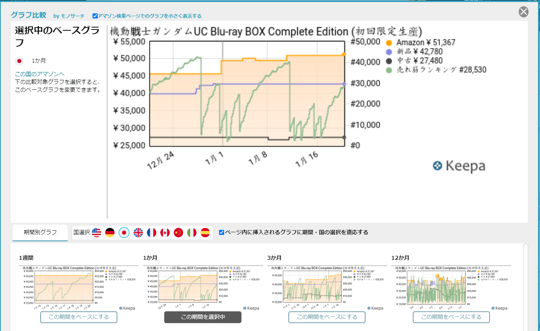This screenshot has height=331, width=540.
Task: Close the graph comparison dialog
Action: click(x=523, y=12)
